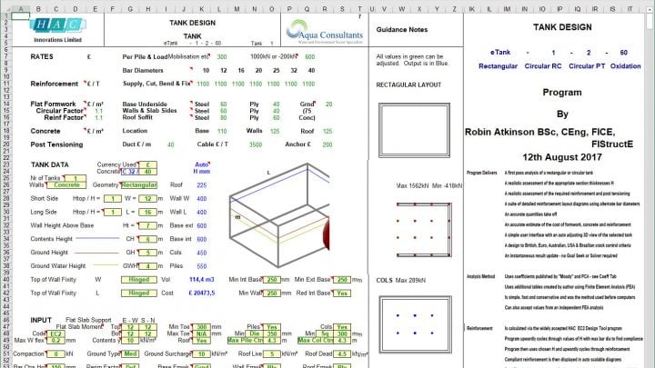
Task: Click the Duct £ / m value 40
Action: (170, 144)
